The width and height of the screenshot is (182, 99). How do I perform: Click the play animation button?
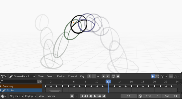coord(95,96)
